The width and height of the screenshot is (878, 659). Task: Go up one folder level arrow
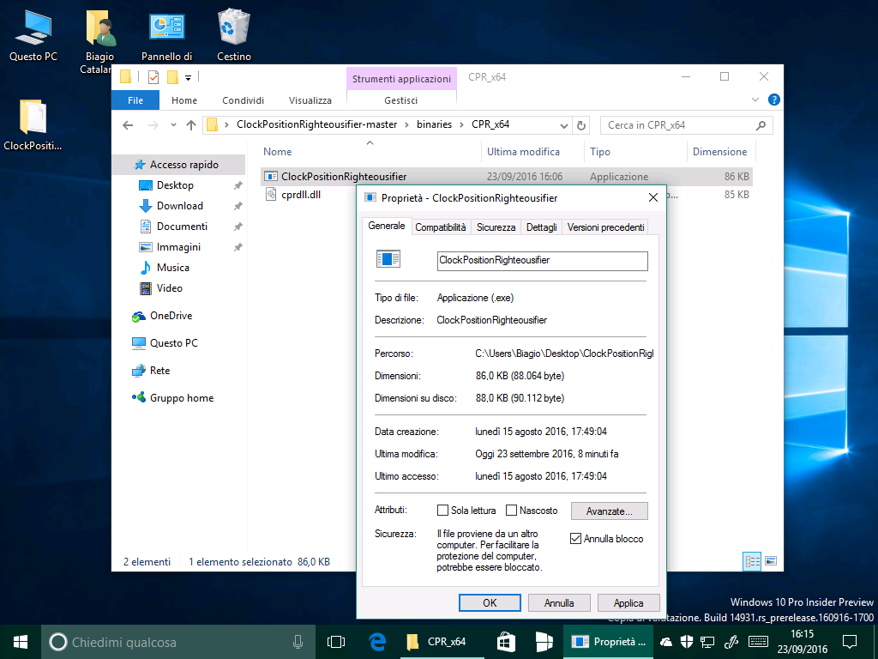191,125
